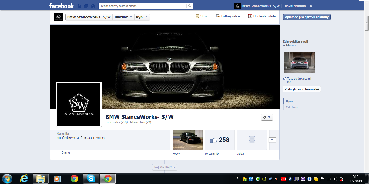Select Nyní in timeline navigation
Viewport: 369px width, 184px height.
tap(289, 101)
